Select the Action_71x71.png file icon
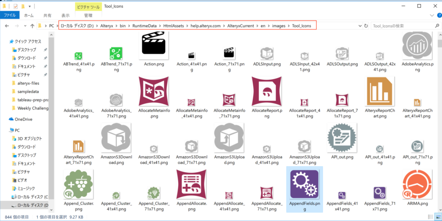Viewport: 442px width, 221px height. (x=229, y=53)
